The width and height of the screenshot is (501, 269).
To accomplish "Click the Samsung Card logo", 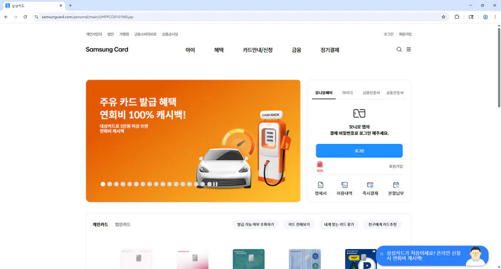I will coord(107,49).
